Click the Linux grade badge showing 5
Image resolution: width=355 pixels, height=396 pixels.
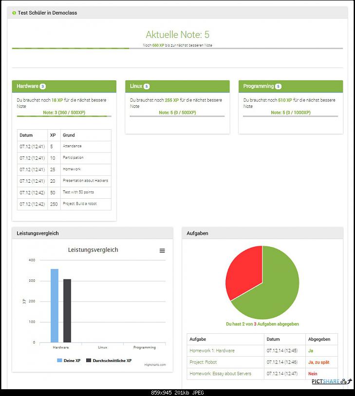pyautogui.click(x=147, y=86)
